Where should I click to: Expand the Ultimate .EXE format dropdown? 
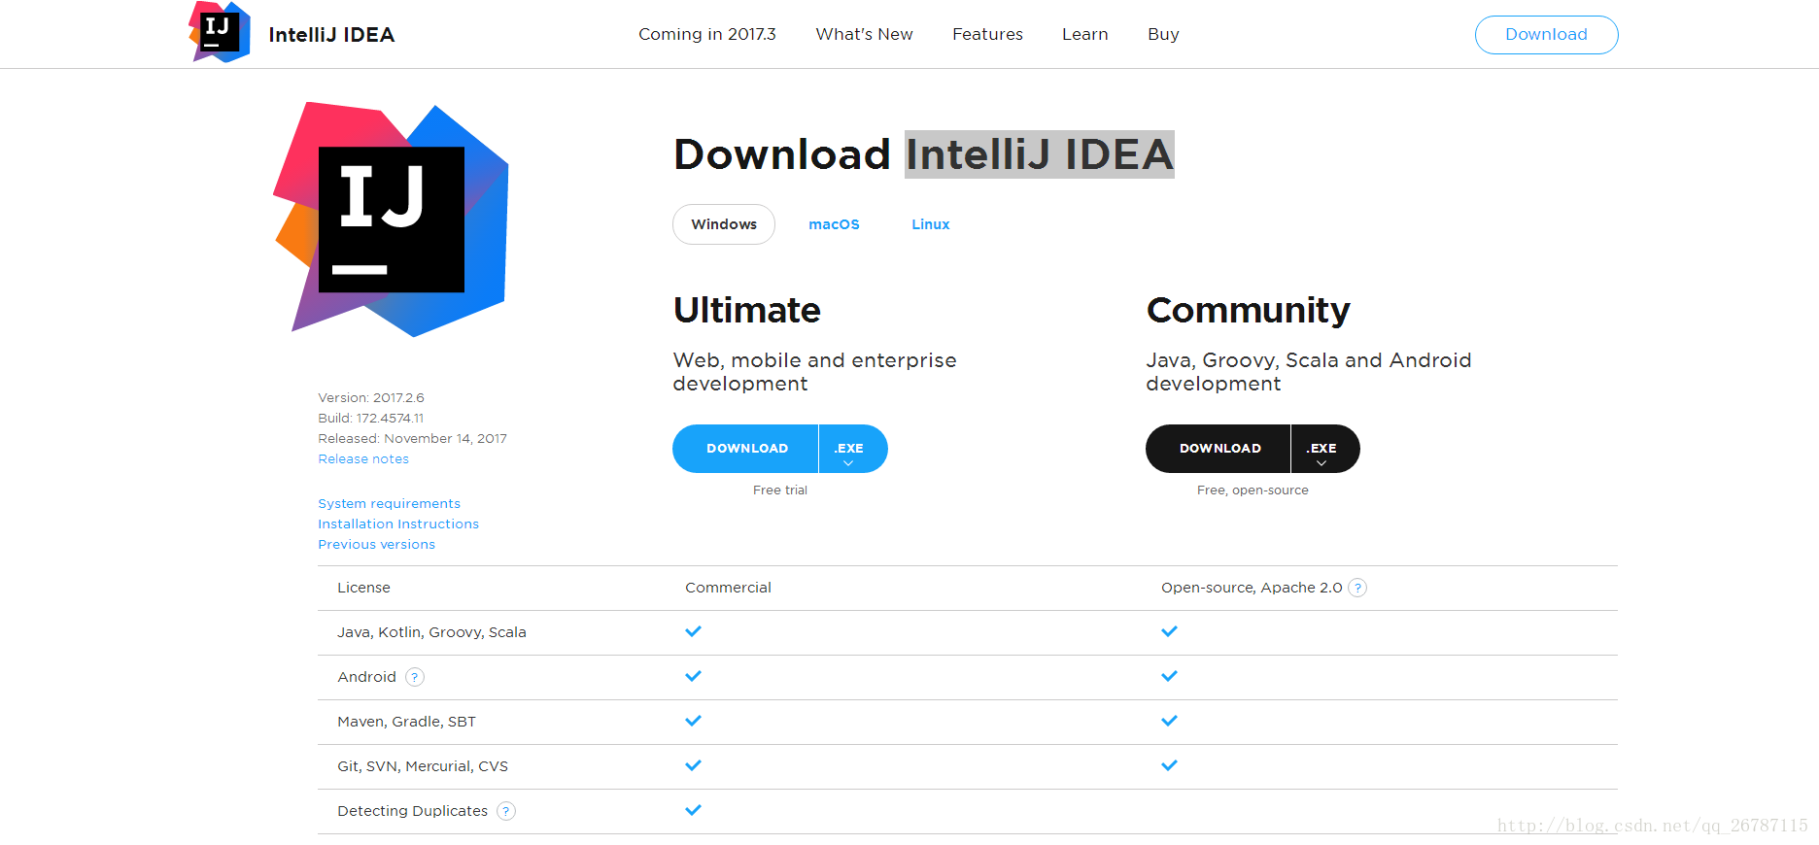pos(853,449)
